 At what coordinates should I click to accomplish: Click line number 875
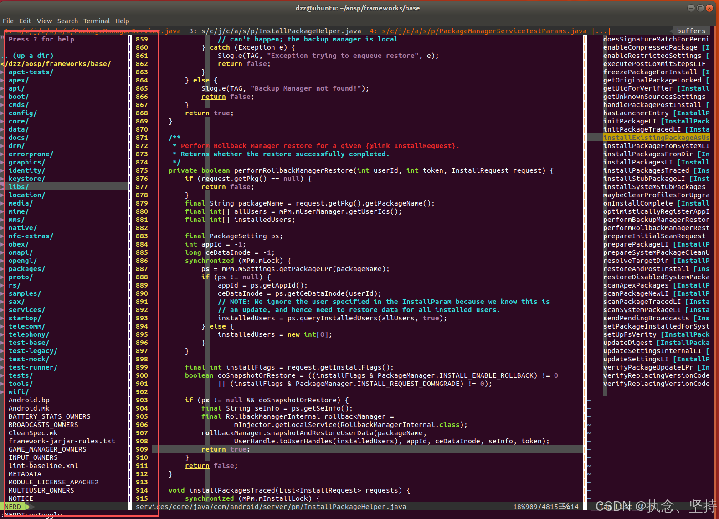pyautogui.click(x=142, y=170)
